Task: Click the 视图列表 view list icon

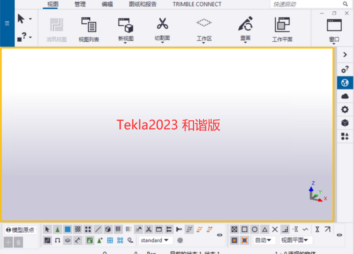Action: pos(89,29)
